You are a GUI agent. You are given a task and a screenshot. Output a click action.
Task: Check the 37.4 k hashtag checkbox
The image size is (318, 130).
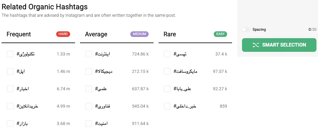167,54
